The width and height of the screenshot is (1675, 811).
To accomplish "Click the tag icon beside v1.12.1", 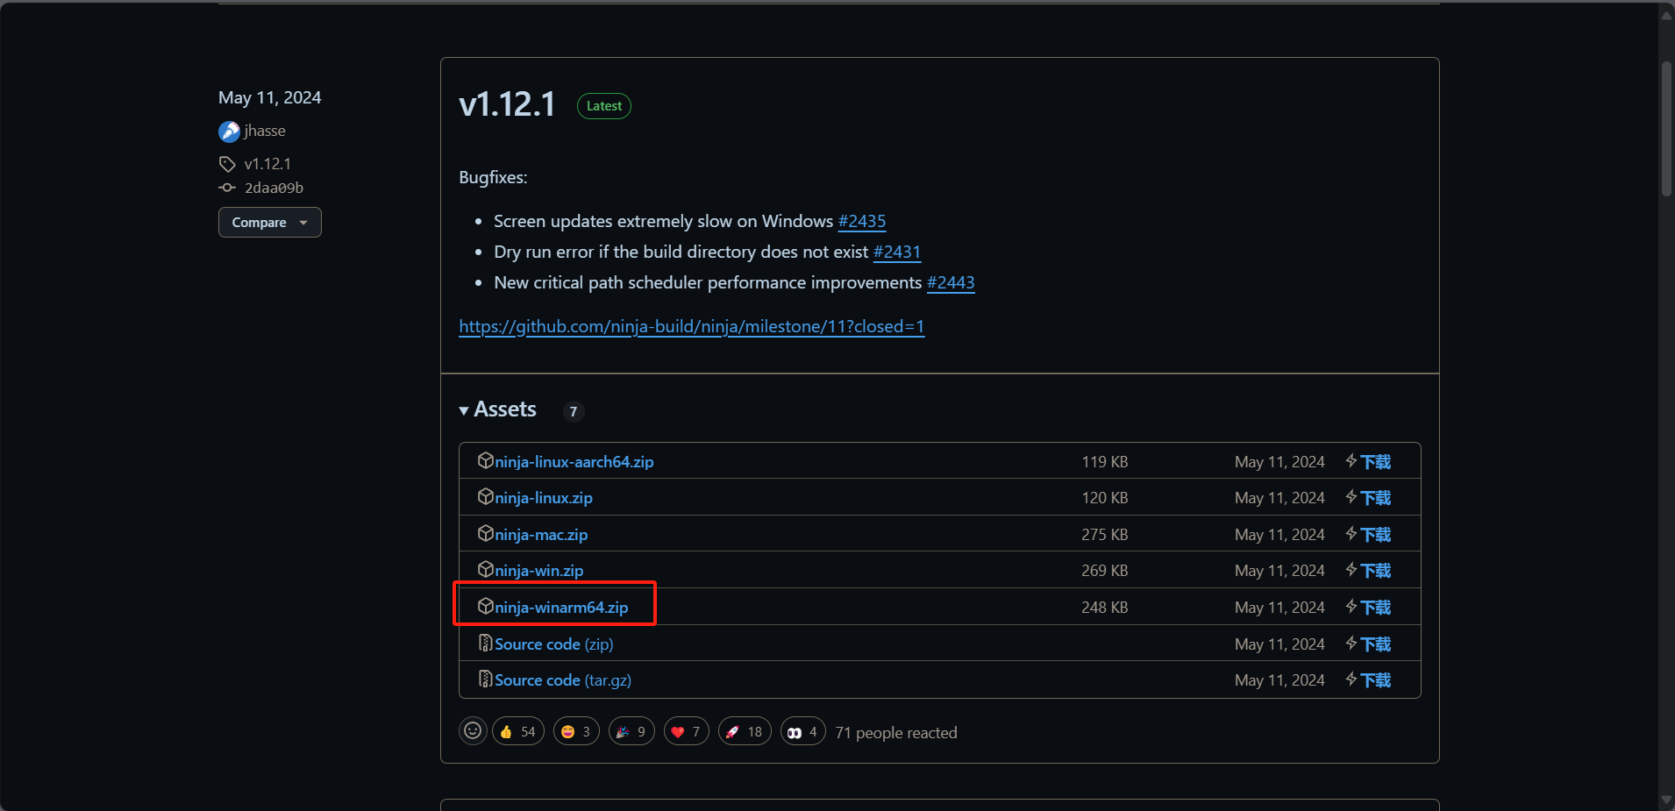I will click(227, 164).
